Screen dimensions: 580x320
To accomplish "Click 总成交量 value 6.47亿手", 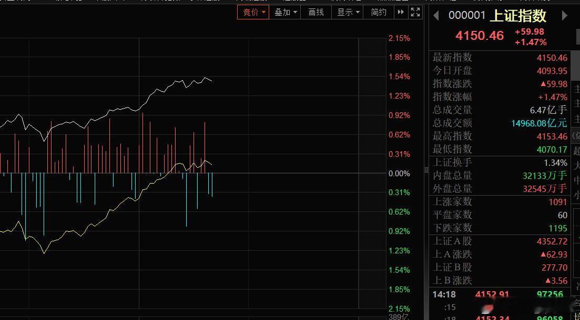I will pos(548,110).
